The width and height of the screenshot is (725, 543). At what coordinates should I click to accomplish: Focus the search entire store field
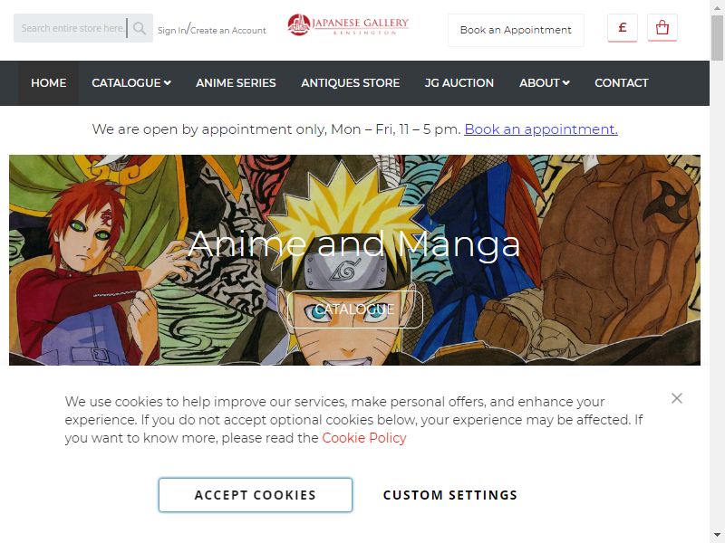tap(73, 28)
